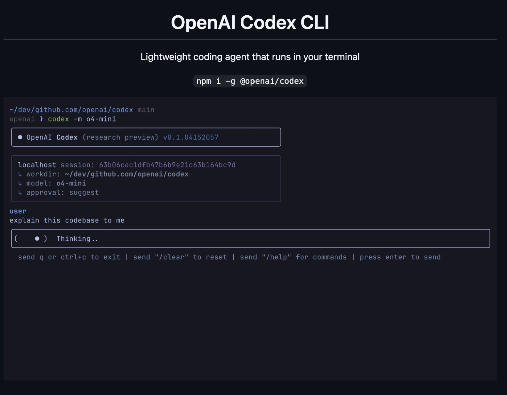Click the "send q or ctrl+c to exit" hint
The width and height of the screenshot is (507, 395).
coord(69,257)
